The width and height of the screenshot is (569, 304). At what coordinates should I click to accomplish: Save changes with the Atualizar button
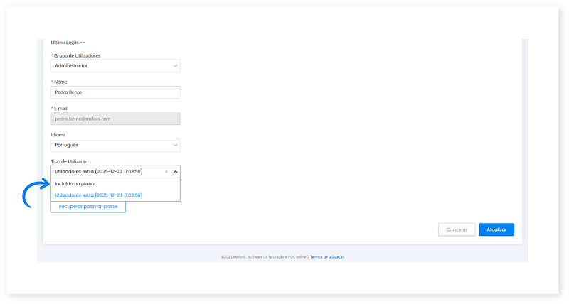pos(496,229)
